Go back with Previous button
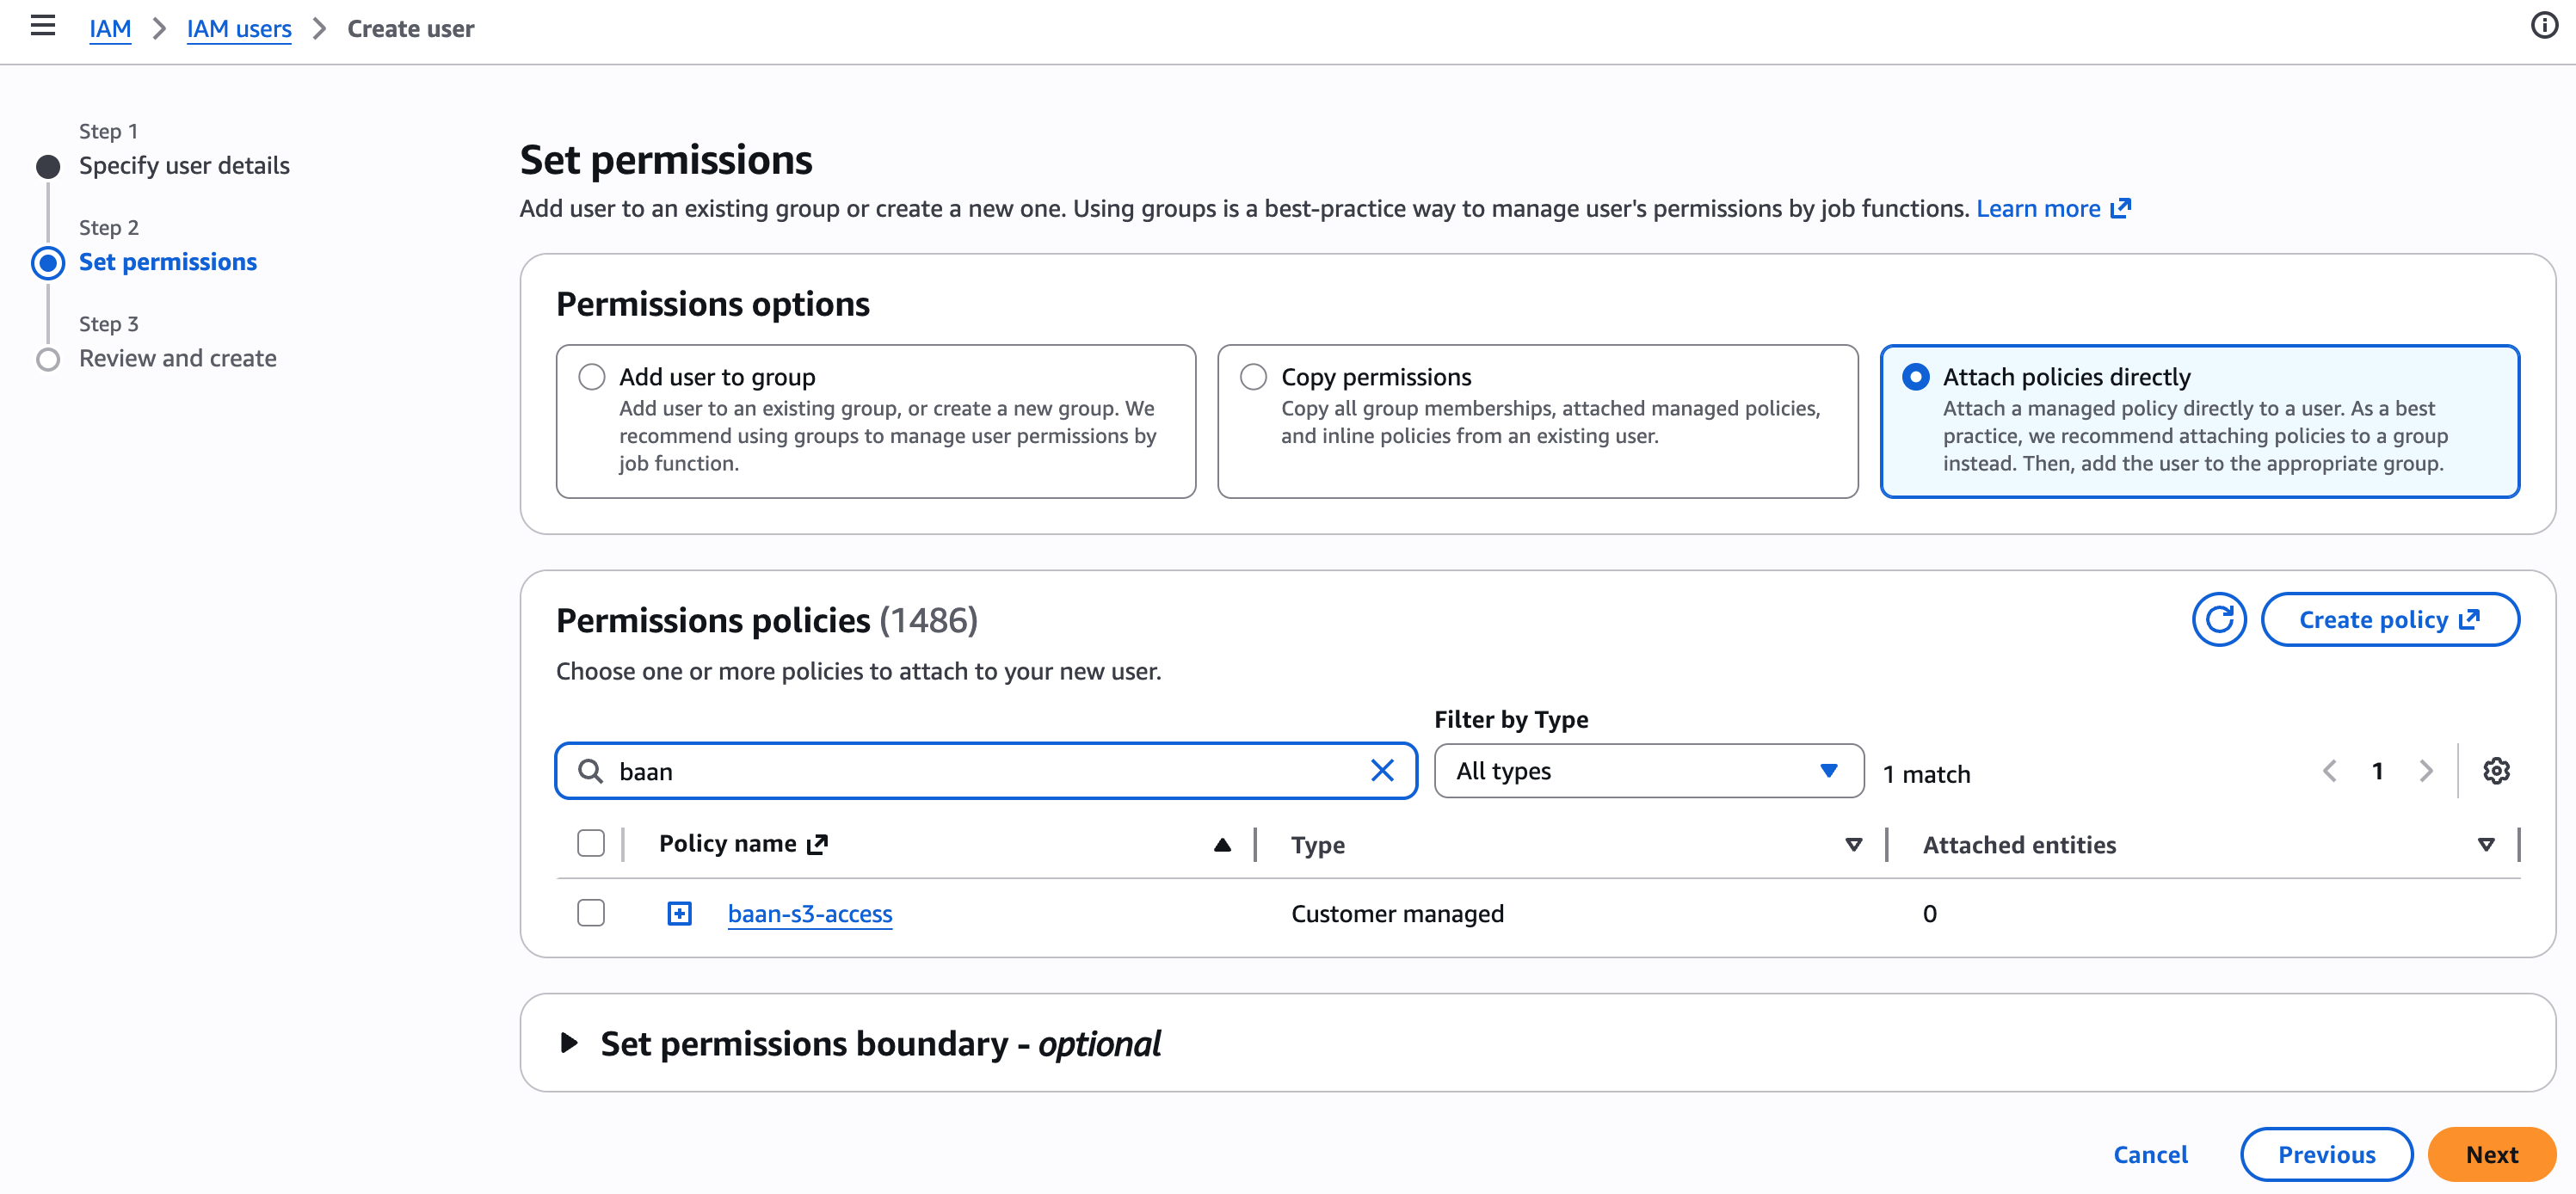2576x1194 pixels. coord(2326,1154)
